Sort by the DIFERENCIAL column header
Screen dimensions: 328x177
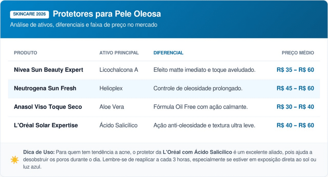click(x=168, y=53)
